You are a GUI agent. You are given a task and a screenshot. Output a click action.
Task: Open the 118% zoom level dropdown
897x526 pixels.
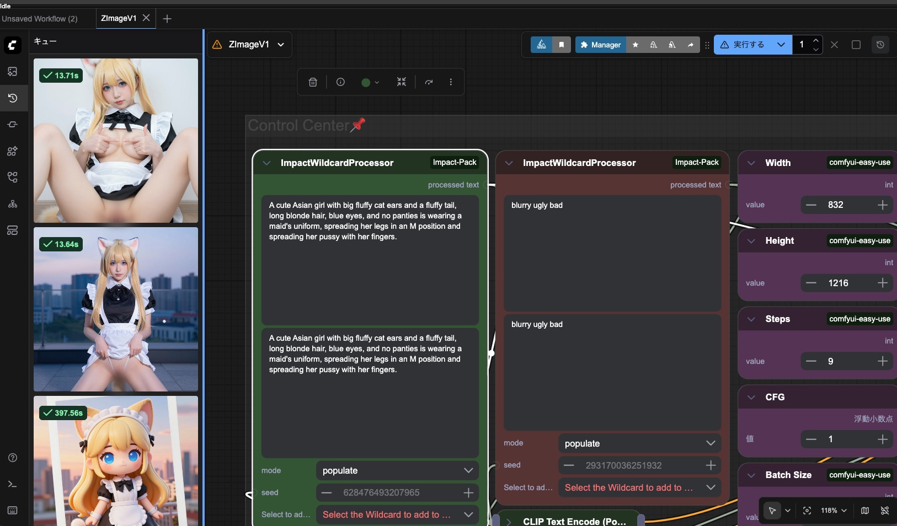click(x=833, y=511)
